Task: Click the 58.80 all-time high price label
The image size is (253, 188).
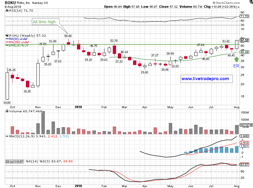Action: pyautogui.click(x=68, y=35)
